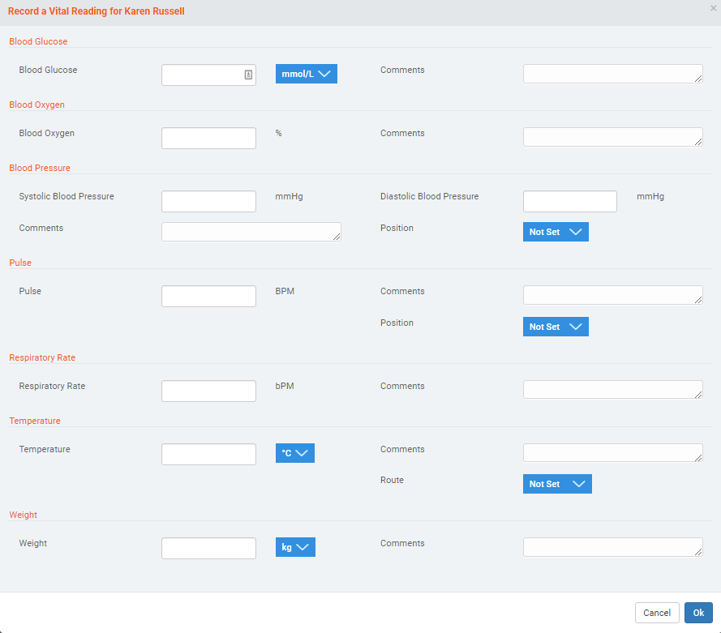Click the Blood Glucose Comments box
This screenshot has width=721, height=633.
612,74
